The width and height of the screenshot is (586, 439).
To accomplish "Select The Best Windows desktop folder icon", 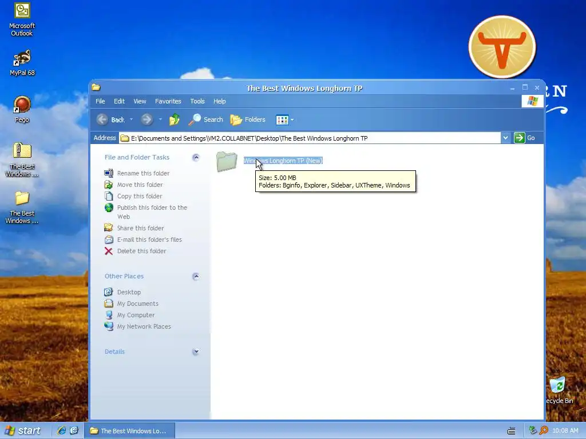I will pyautogui.click(x=22, y=207).
